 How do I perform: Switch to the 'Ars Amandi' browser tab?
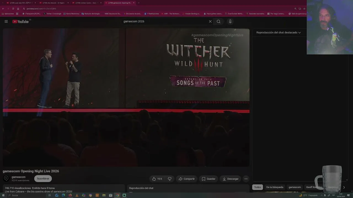pyautogui.click(x=54, y=3)
